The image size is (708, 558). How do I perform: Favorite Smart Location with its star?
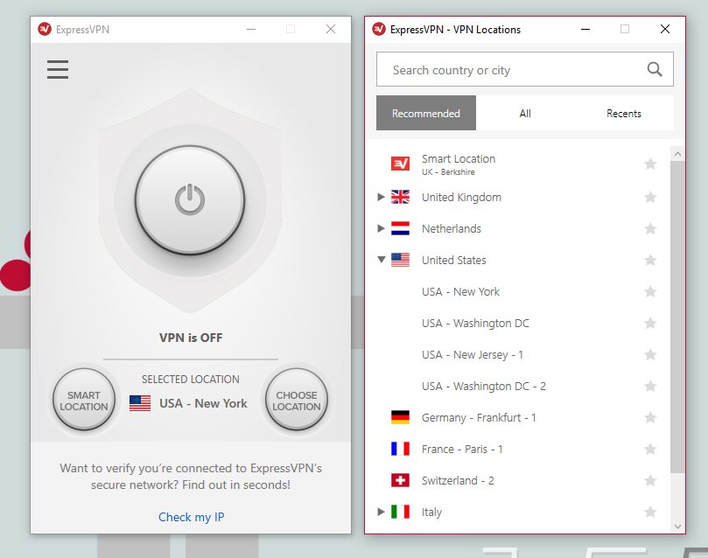coord(650,164)
